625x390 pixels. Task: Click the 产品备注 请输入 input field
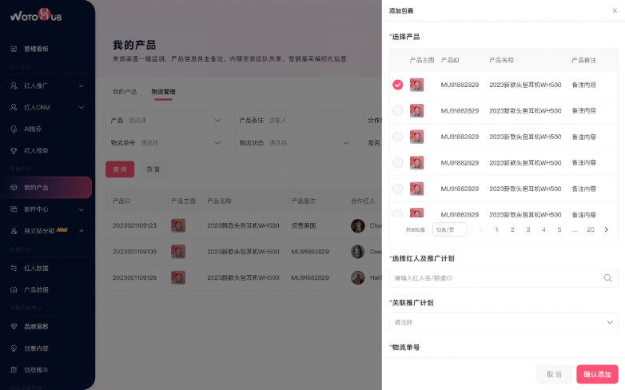[295, 121]
